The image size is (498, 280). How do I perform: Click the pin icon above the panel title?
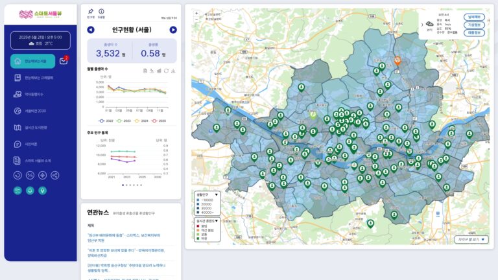[x=91, y=12]
